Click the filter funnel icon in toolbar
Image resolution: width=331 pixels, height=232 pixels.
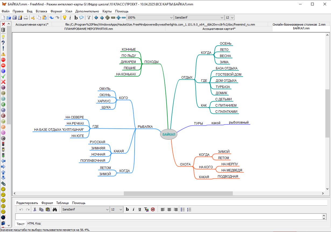coord(89,18)
